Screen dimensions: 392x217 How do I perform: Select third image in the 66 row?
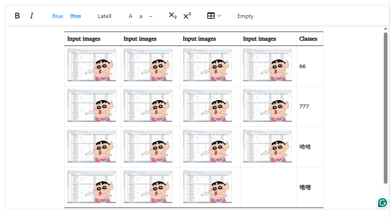click(x=208, y=65)
